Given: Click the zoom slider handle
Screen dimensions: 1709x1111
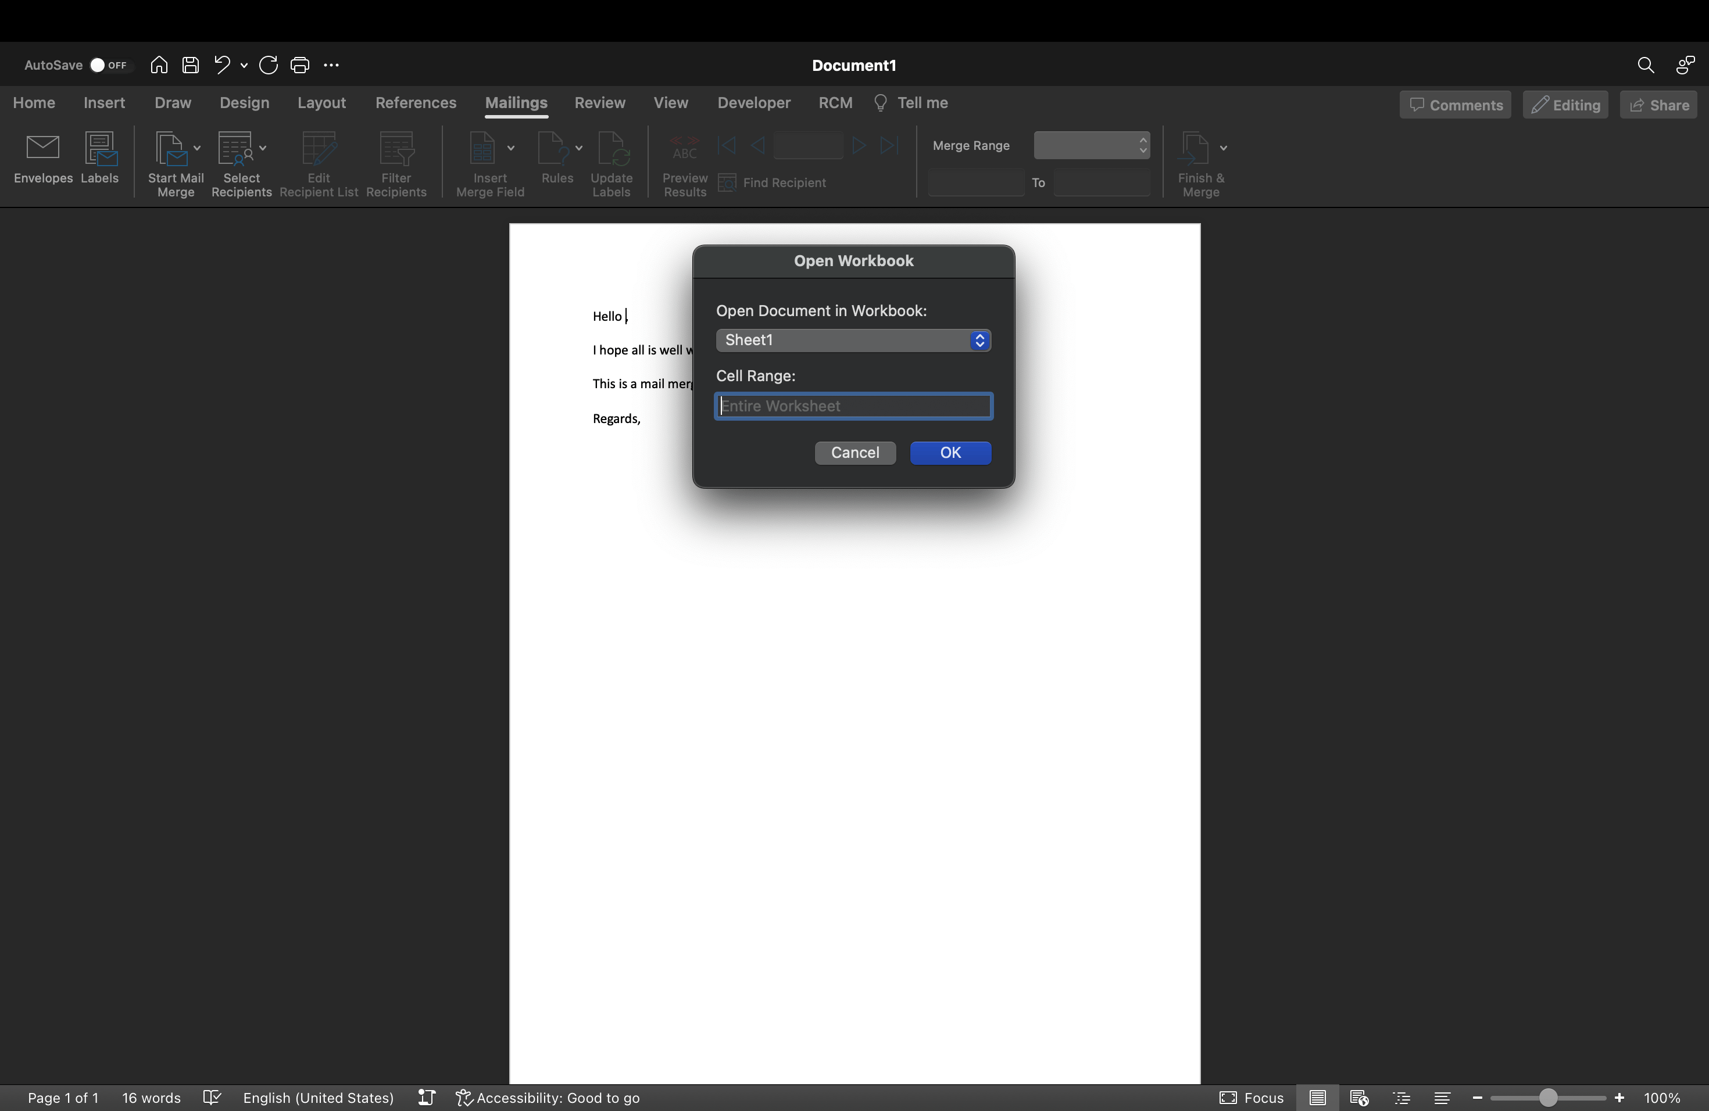Looking at the screenshot, I should [x=1547, y=1098].
